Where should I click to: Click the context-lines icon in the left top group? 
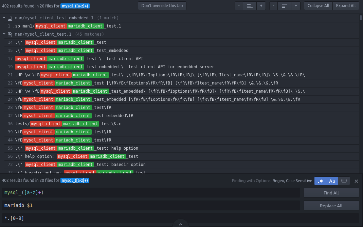pyautogui.click(x=250, y=6)
